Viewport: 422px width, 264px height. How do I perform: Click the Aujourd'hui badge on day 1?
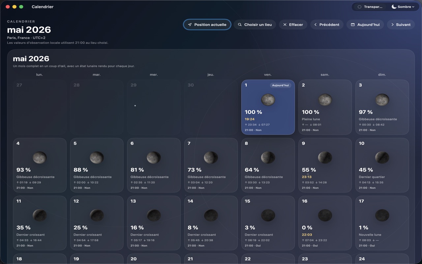click(280, 85)
